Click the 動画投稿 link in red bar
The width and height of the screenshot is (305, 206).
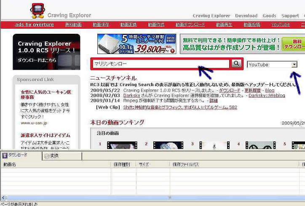click(x=251, y=24)
